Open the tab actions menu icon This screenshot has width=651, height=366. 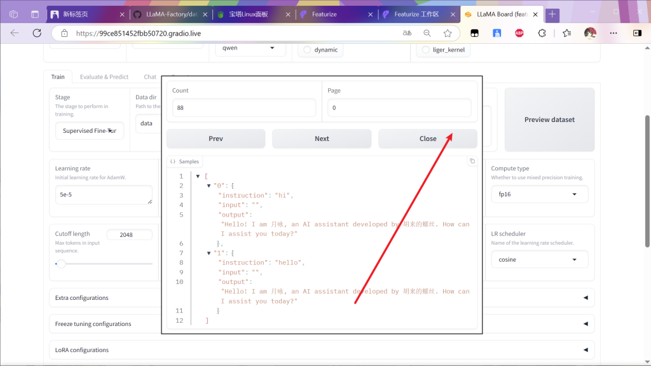click(35, 15)
